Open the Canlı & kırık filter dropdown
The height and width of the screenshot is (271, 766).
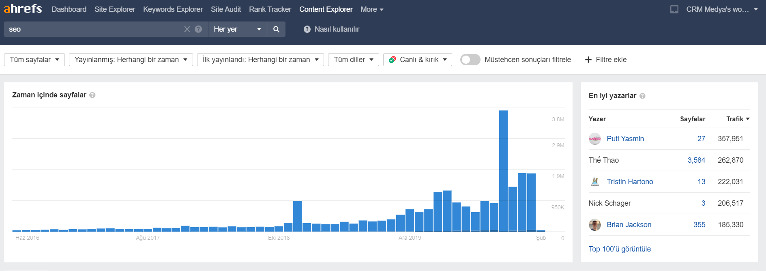point(417,60)
